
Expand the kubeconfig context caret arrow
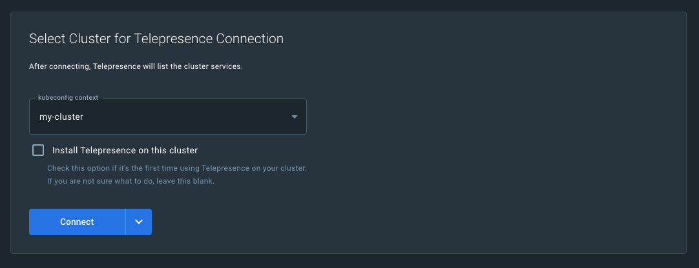tap(294, 117)
